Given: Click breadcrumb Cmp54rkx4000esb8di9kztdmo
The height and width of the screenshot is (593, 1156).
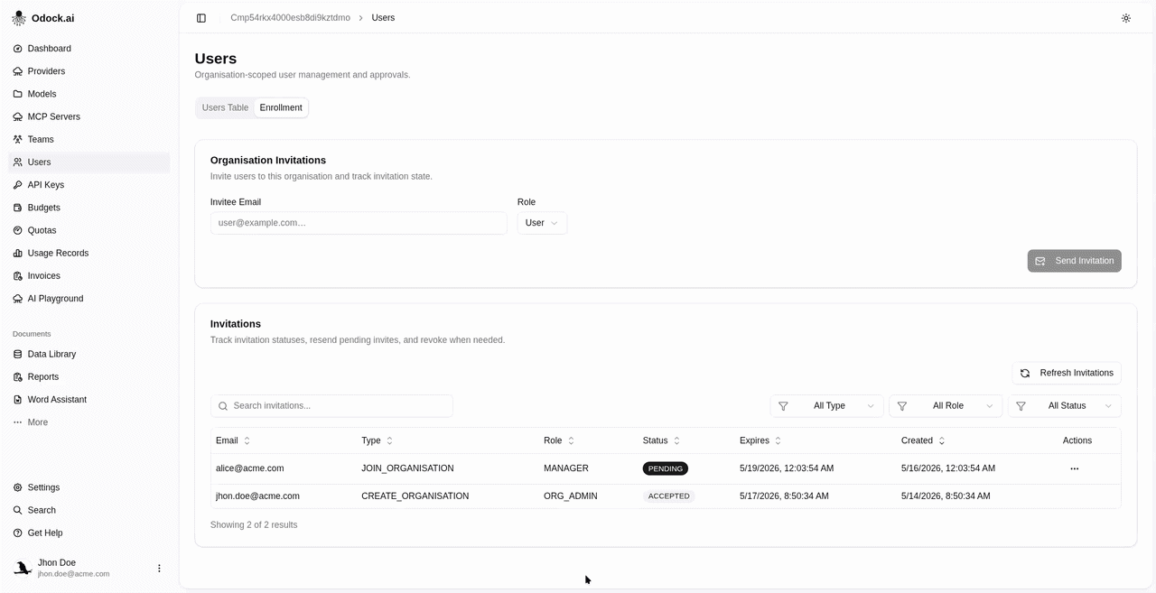Looking at the screenshot, I should point(290,18).
